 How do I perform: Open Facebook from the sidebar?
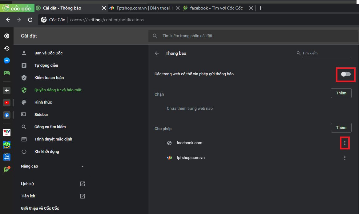(x=7, y=115)
